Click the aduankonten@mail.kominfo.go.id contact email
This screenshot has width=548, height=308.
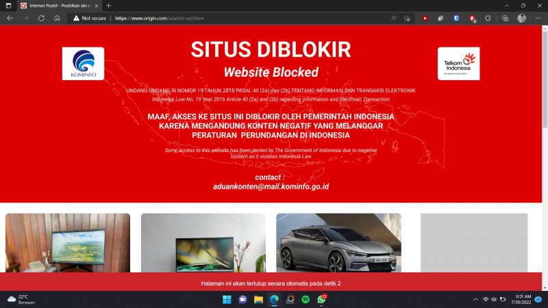pos(271,186)
